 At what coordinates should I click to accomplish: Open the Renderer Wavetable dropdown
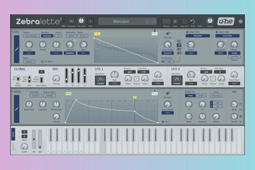coord(47,36)
